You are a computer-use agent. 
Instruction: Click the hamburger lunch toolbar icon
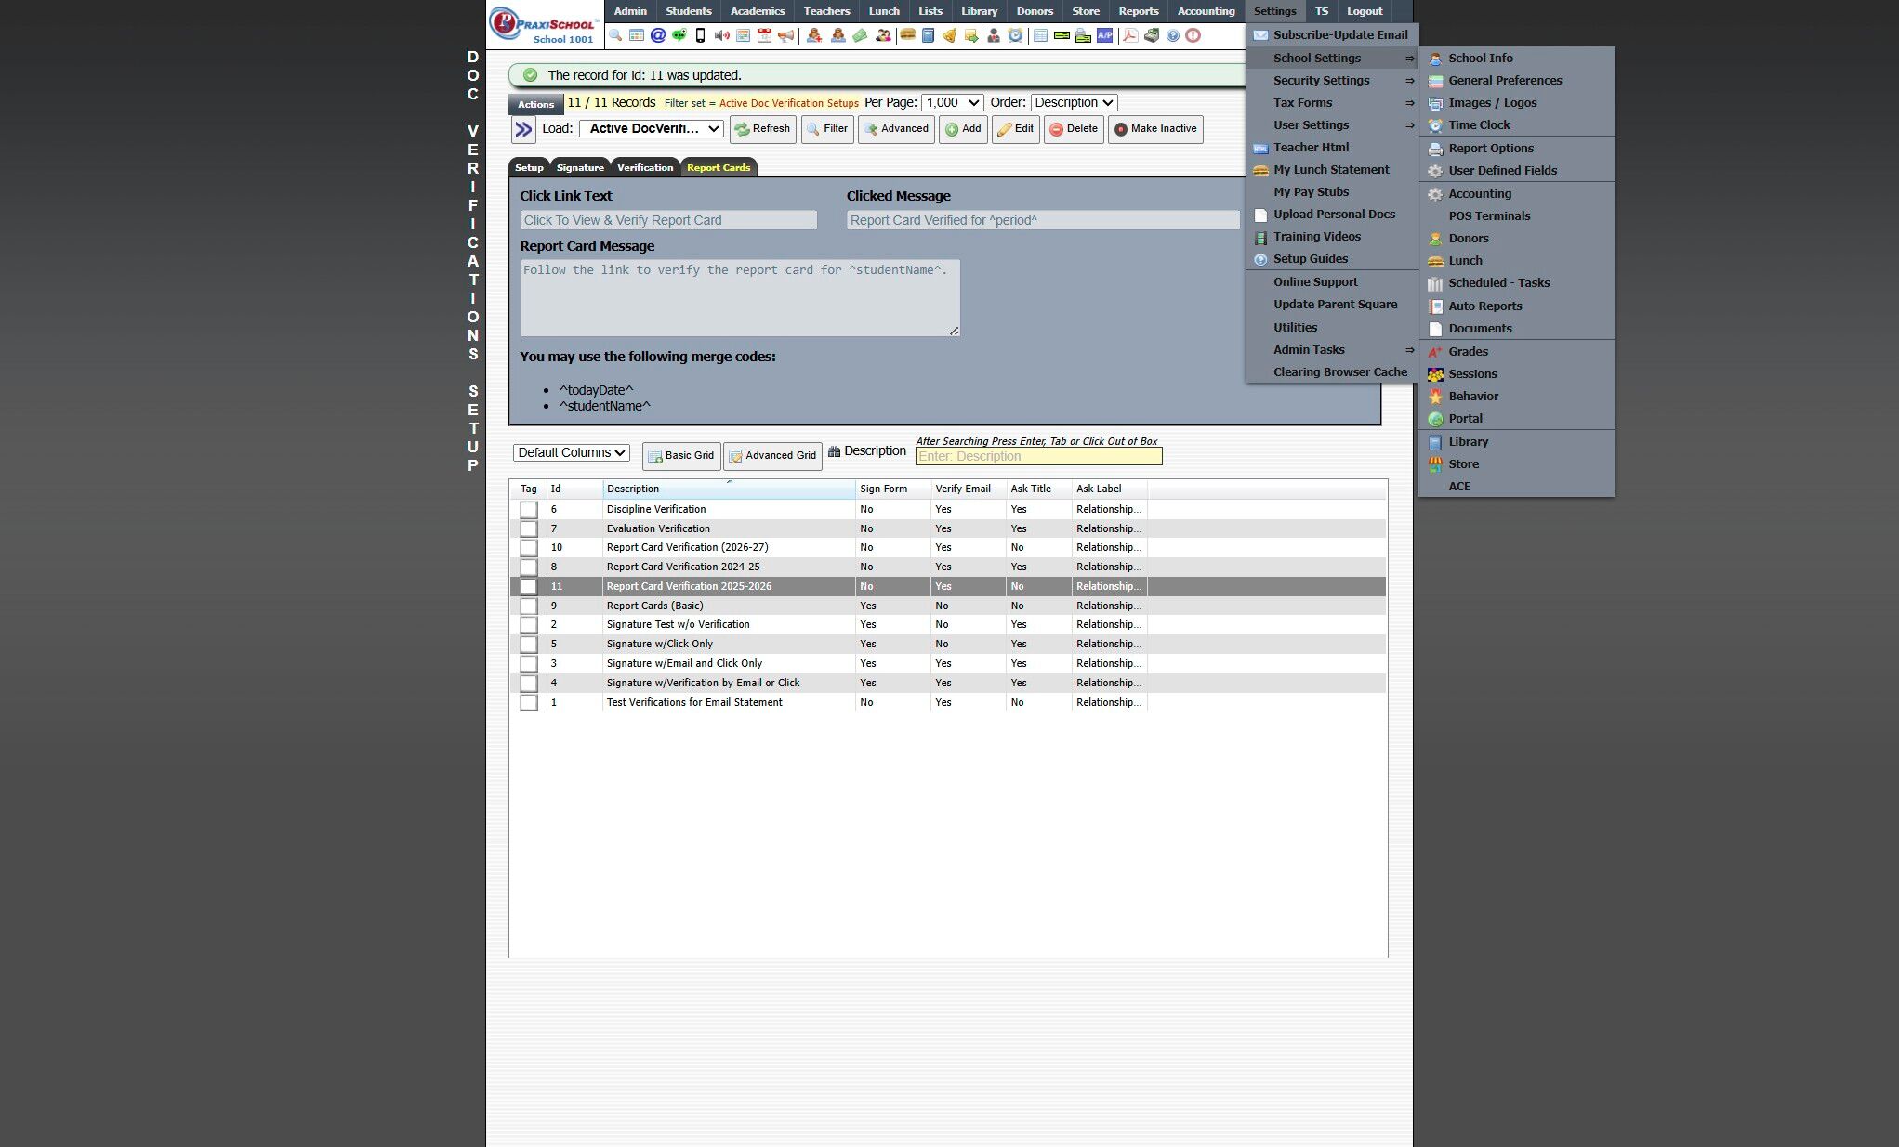click(907, 35)
